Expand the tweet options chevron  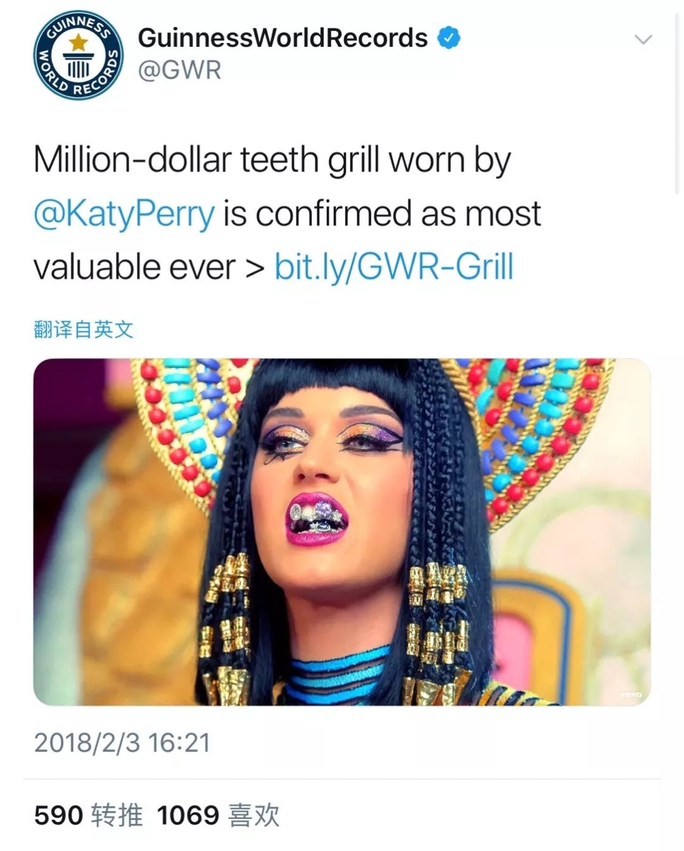click(643, 40)
